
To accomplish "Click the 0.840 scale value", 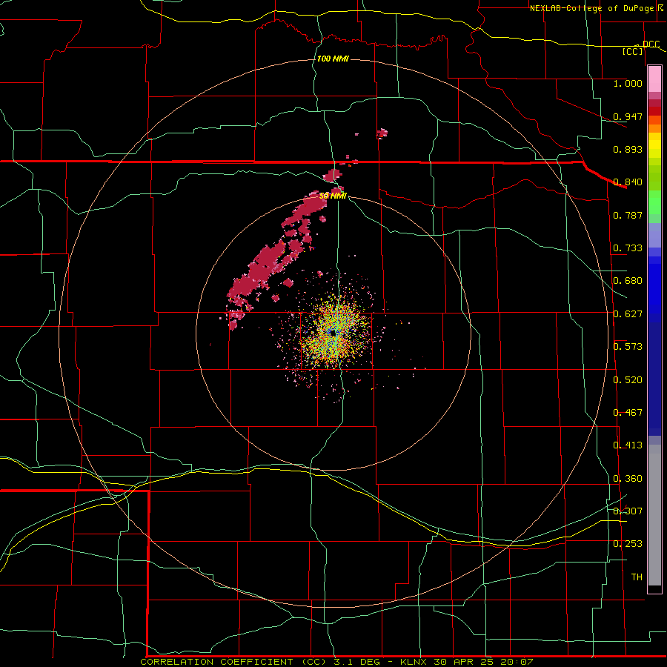I will (x=628, y=182).
